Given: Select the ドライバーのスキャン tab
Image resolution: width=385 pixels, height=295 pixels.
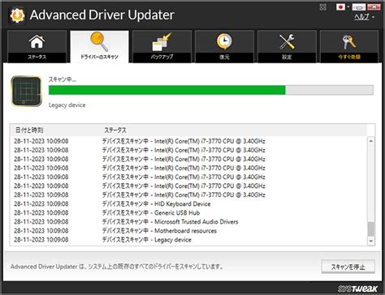Looking at the screenshot, I should pos(99,46).
